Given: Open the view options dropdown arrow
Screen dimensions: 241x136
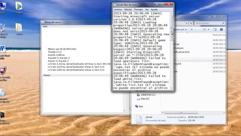Looking at the screenshot, I should tap(209, 29).
